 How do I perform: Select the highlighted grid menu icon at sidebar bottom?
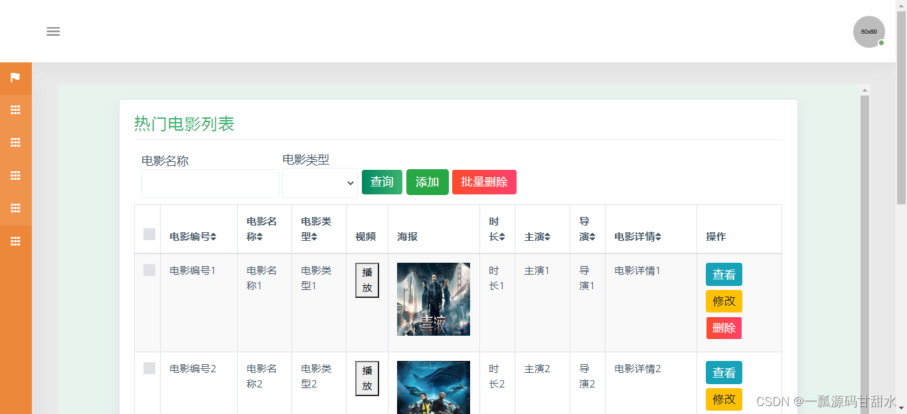tap(15, 241)
